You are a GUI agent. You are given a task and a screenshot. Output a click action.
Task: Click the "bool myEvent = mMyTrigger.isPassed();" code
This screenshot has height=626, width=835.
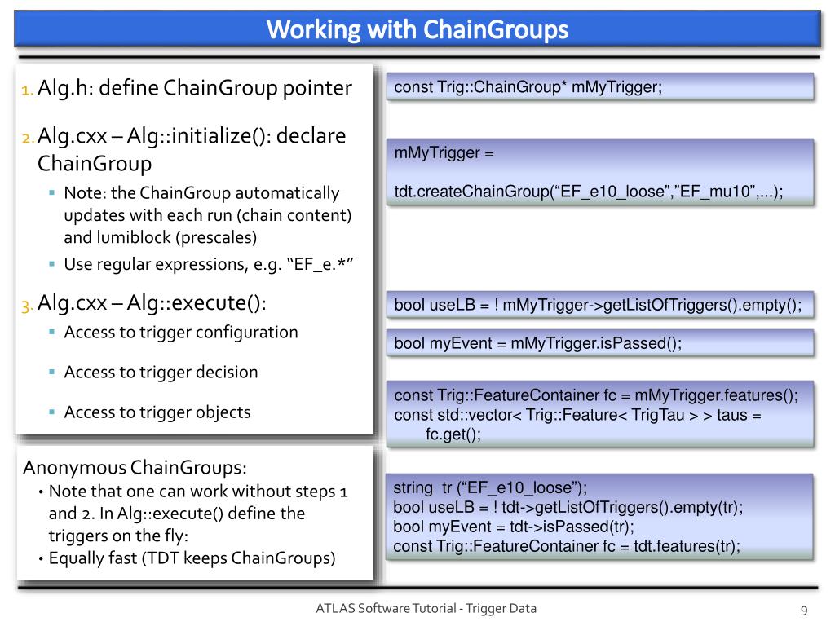(x=538, y=343)
